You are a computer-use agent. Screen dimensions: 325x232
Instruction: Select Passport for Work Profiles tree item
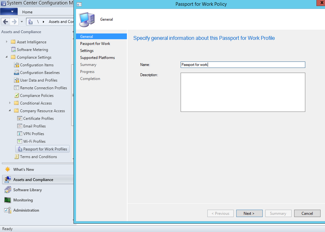pyautogui.click(x=43, y=149)
